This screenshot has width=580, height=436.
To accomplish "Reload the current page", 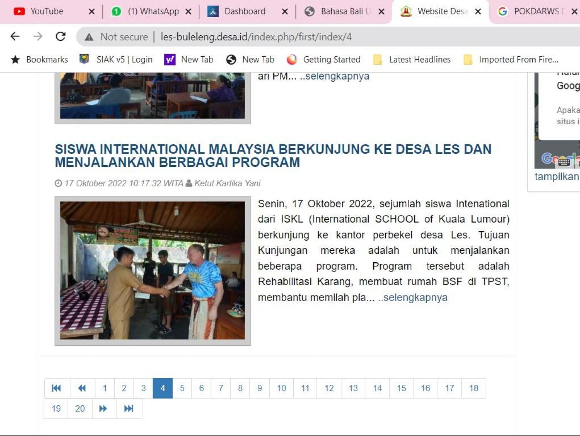I will click(x=61, y=37).
